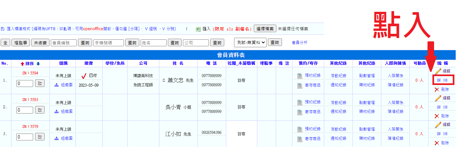Click the 改 button for SN 5594
Viewport: 458px width, 147px height.
tap(40, 83)
